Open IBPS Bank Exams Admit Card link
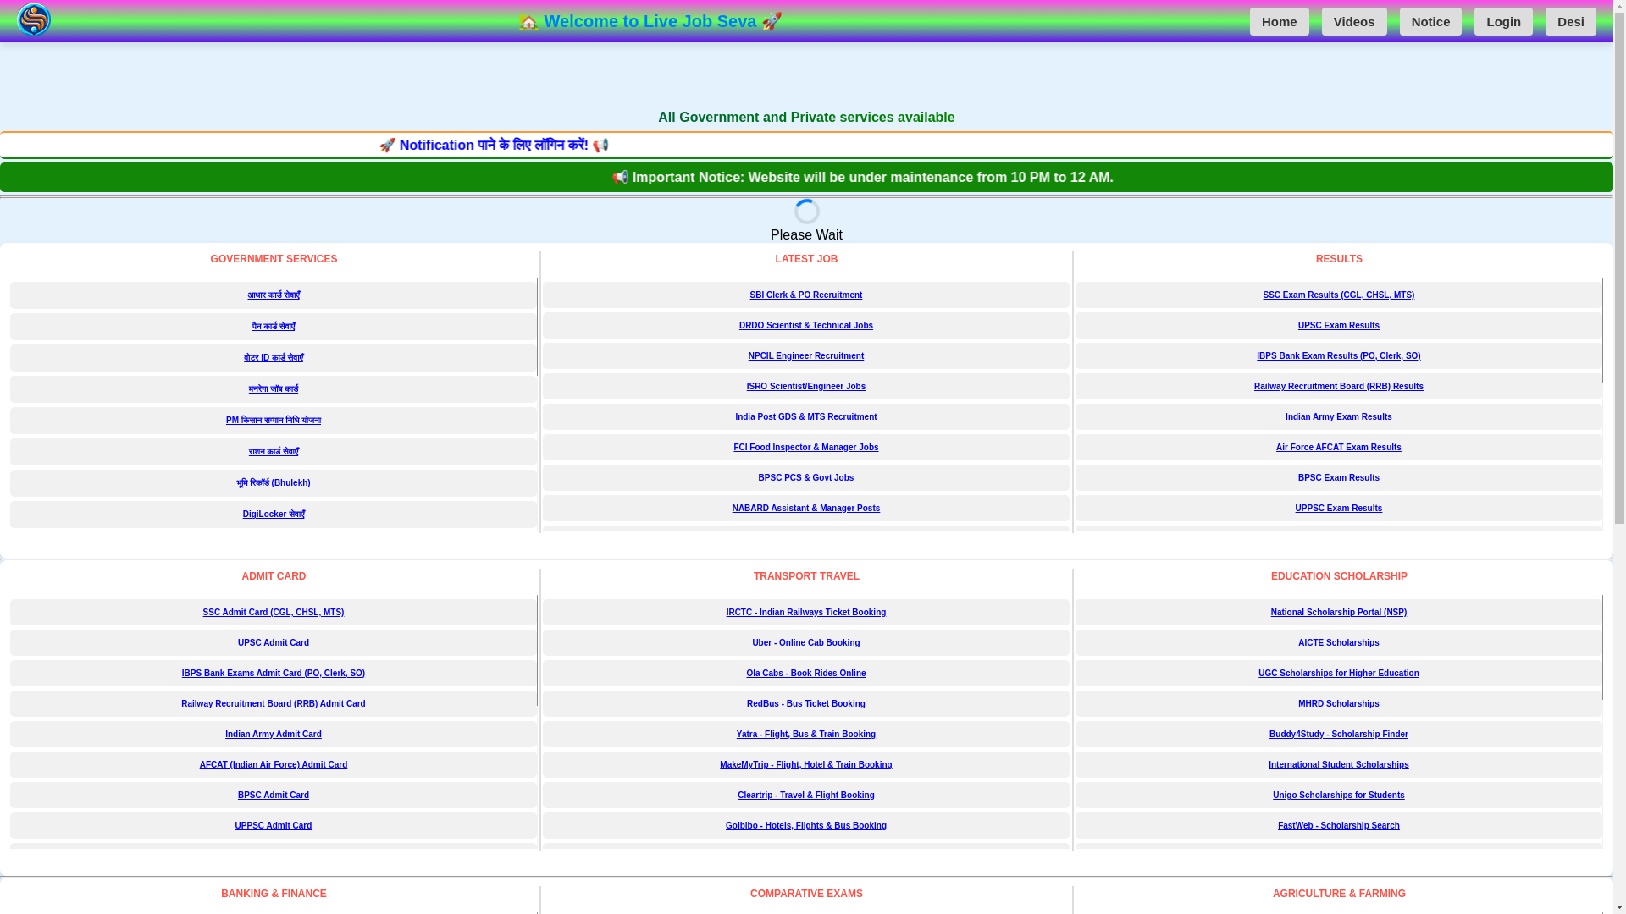The image size is (1626, 914). 273,674
